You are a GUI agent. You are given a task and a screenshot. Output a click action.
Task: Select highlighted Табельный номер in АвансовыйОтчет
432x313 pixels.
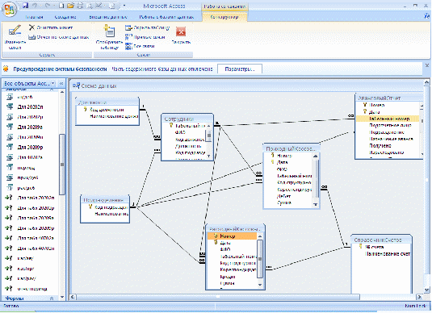pyautogui.click(x=387, y=119)
